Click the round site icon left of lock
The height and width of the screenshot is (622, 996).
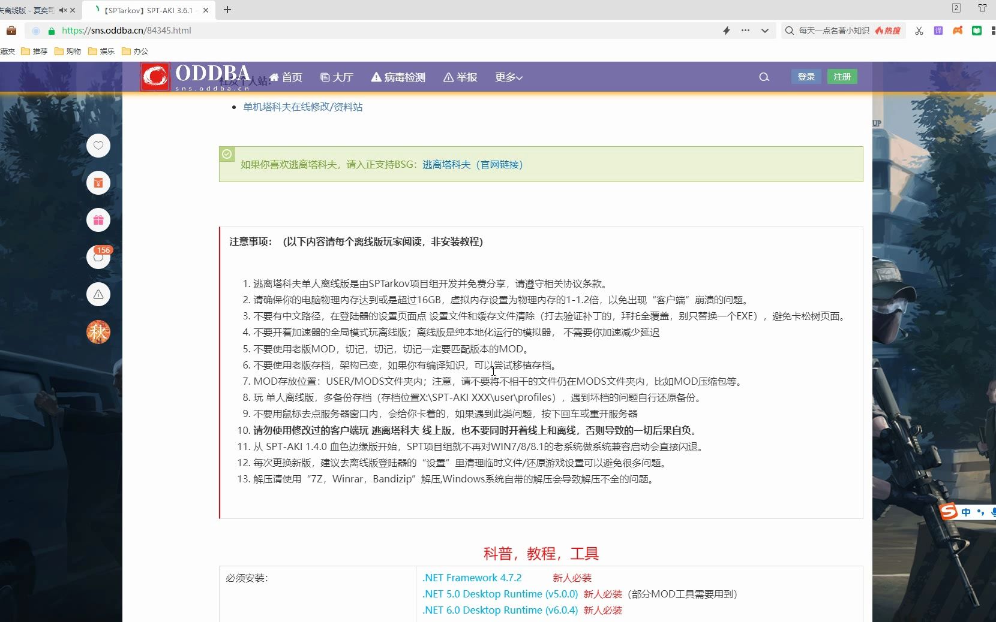pyautogui.click(x=35, y=31)
